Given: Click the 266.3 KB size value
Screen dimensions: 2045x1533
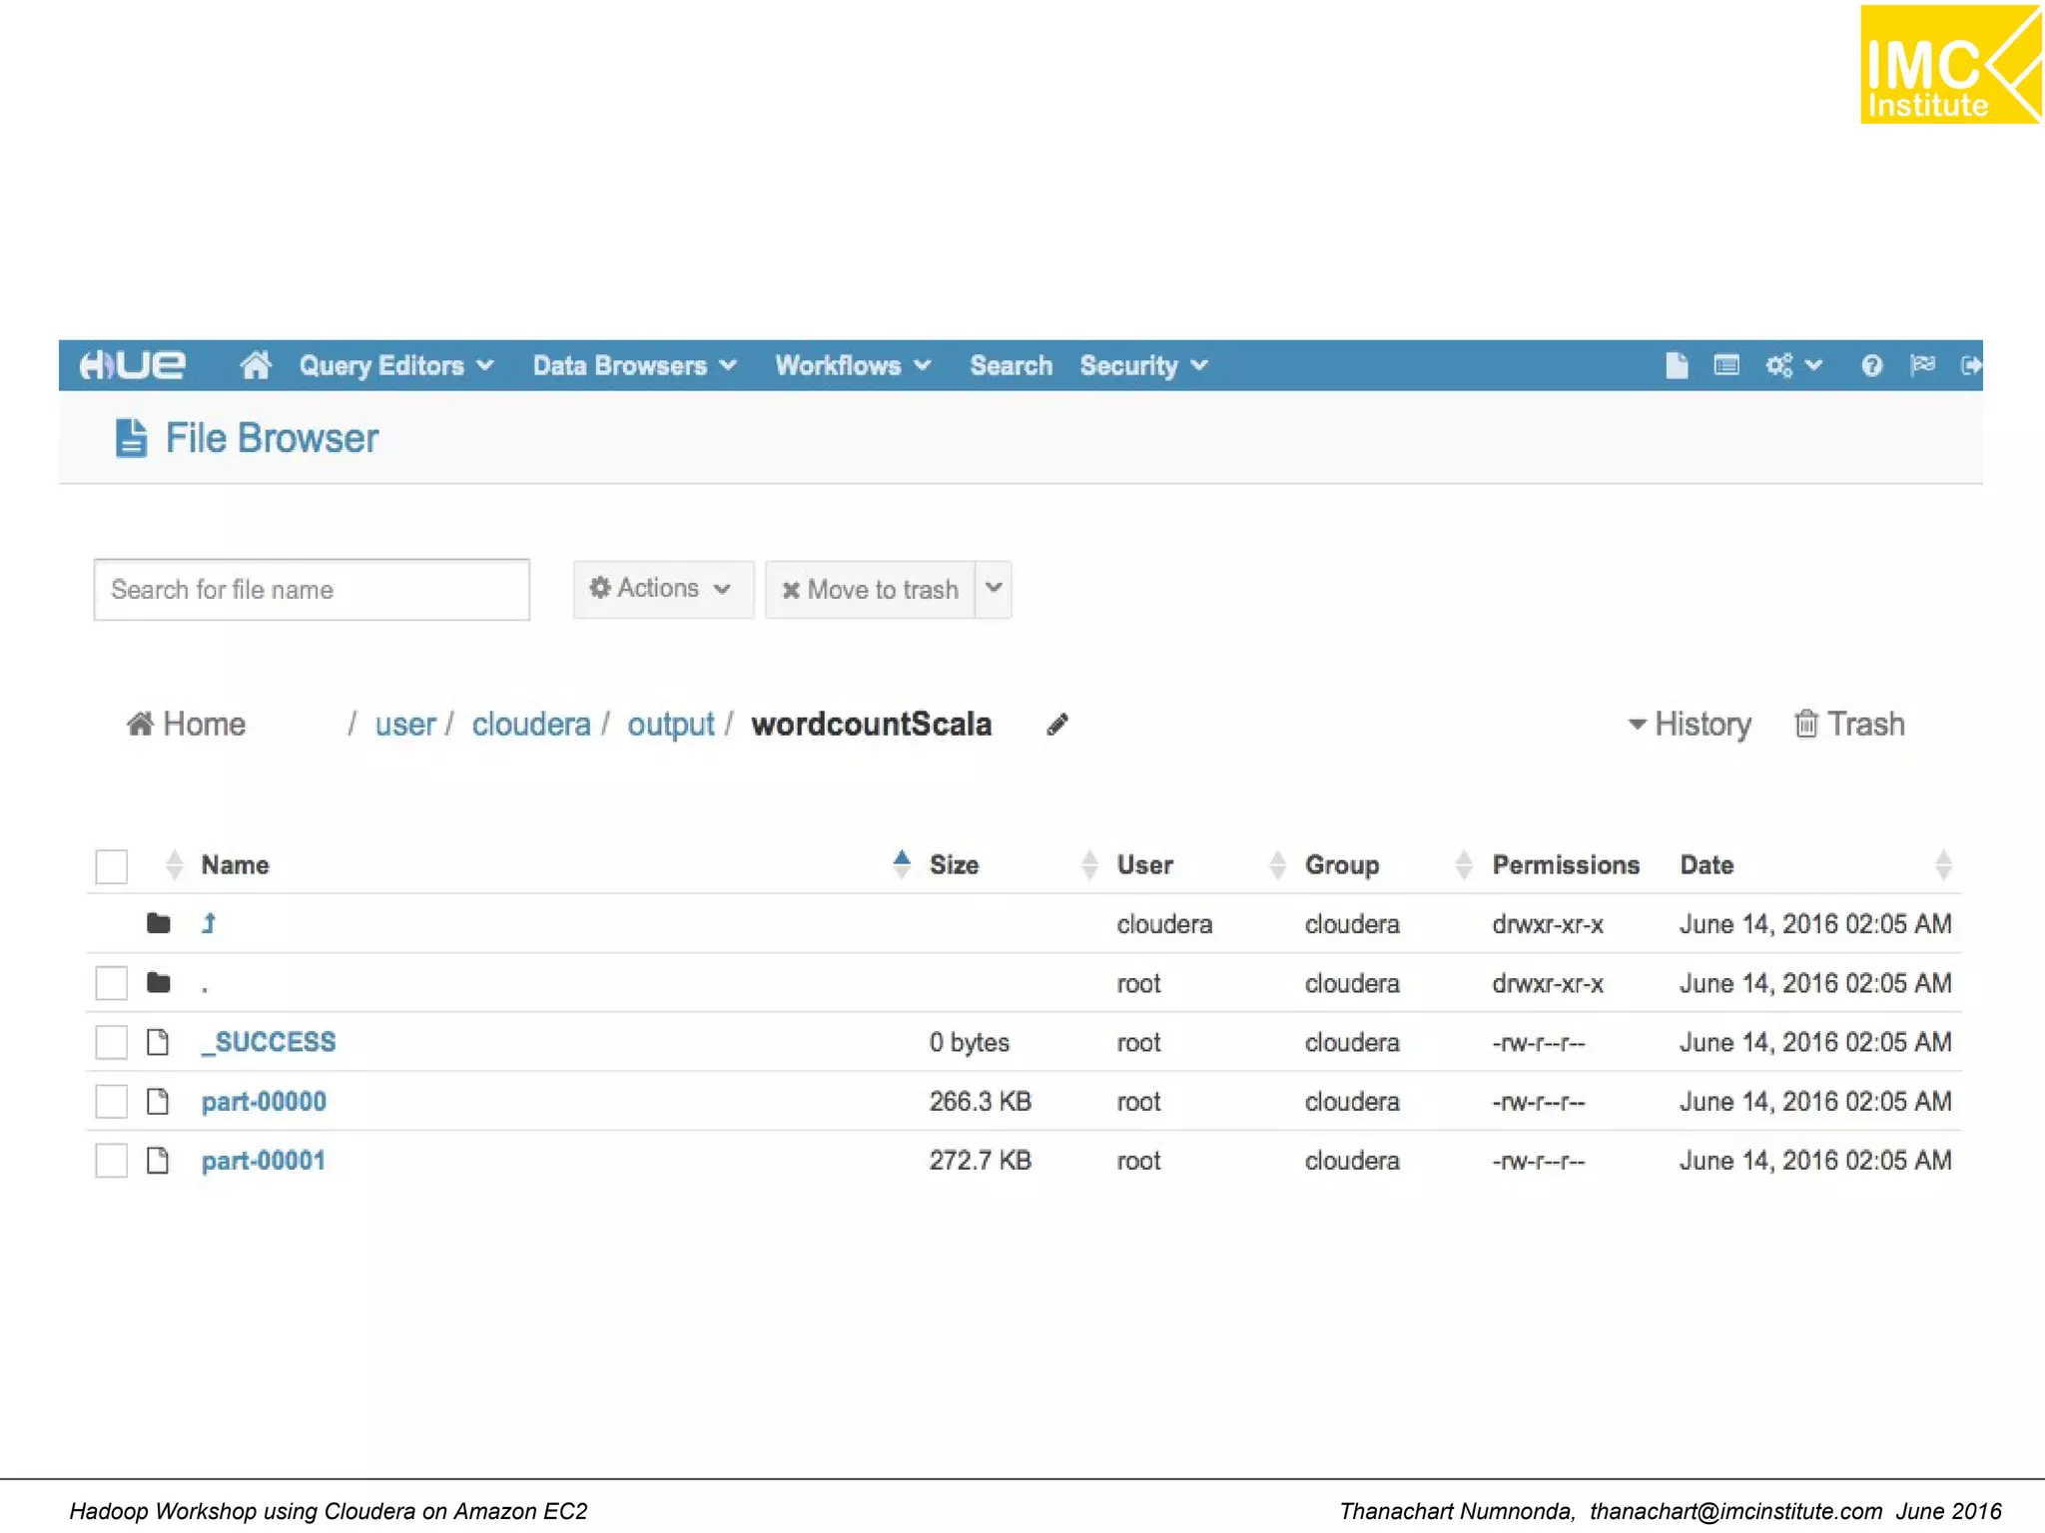Looking at the screenshot, I should pyautogui.click(x=981, y=1102).
